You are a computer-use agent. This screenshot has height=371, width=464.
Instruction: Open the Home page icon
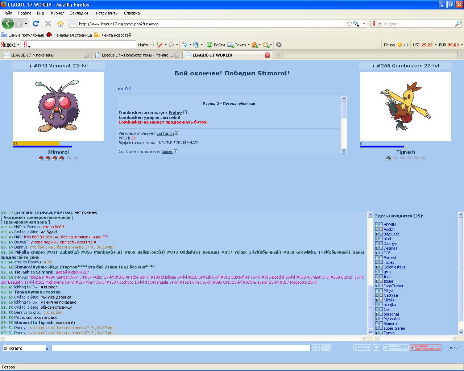click(61, 24)
